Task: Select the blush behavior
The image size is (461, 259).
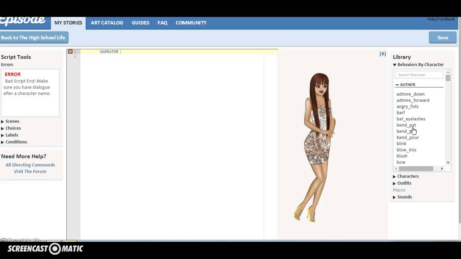Action: pyautogui.click(x=402, y=156)
